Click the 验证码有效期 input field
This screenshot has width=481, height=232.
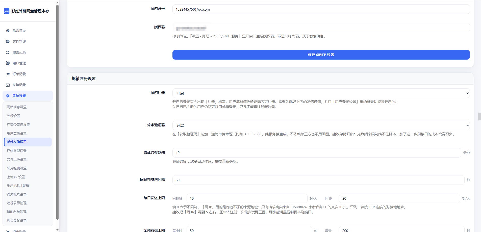317,153
